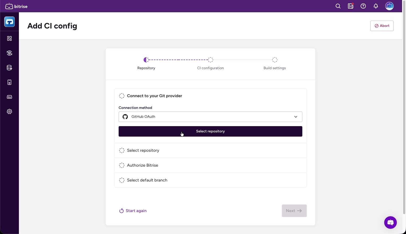Open the release management phone icon
The image size is (406, 234).
click(x=9, y=82)
